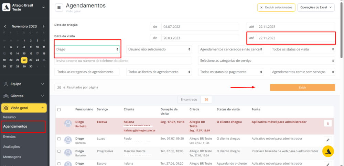Click the Visão geral grid icon
The height and width of the screenshot is (166, 344).
point(6,108)
